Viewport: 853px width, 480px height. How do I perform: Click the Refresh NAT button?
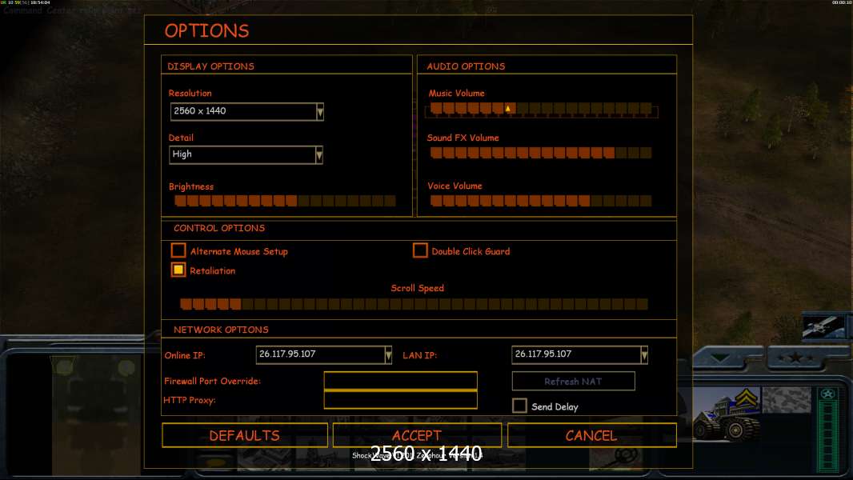click(x=574, y=381)
